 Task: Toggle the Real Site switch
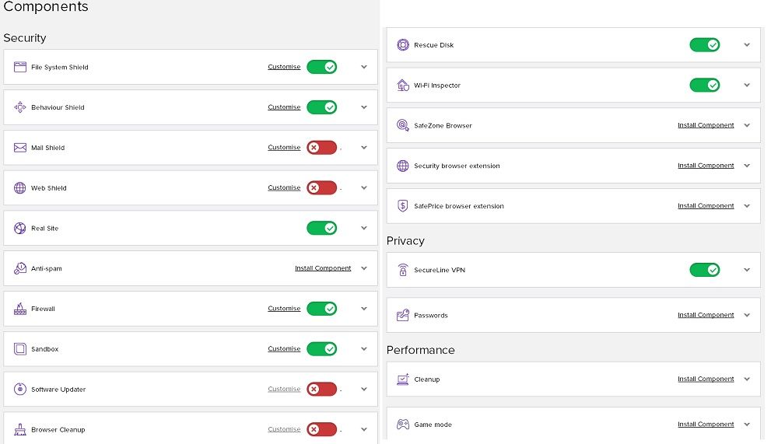tap(322, 228)
